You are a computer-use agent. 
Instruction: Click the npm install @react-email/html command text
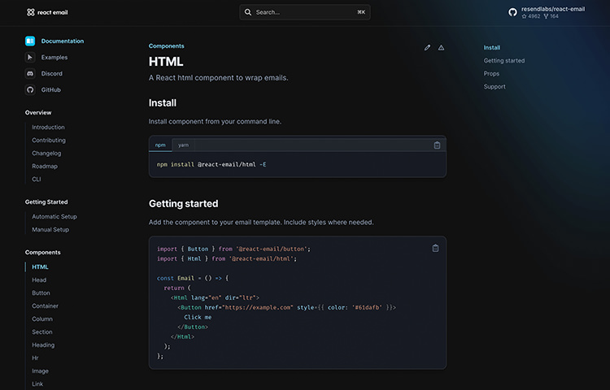click(x=211, y=165)
